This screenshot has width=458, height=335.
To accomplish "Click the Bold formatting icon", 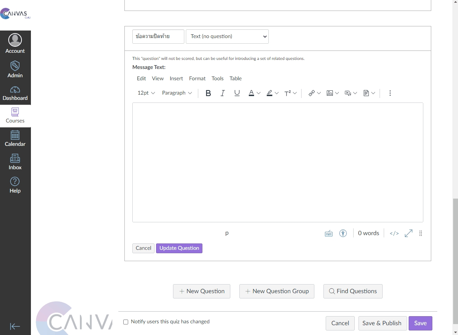I will coord(208,93).
